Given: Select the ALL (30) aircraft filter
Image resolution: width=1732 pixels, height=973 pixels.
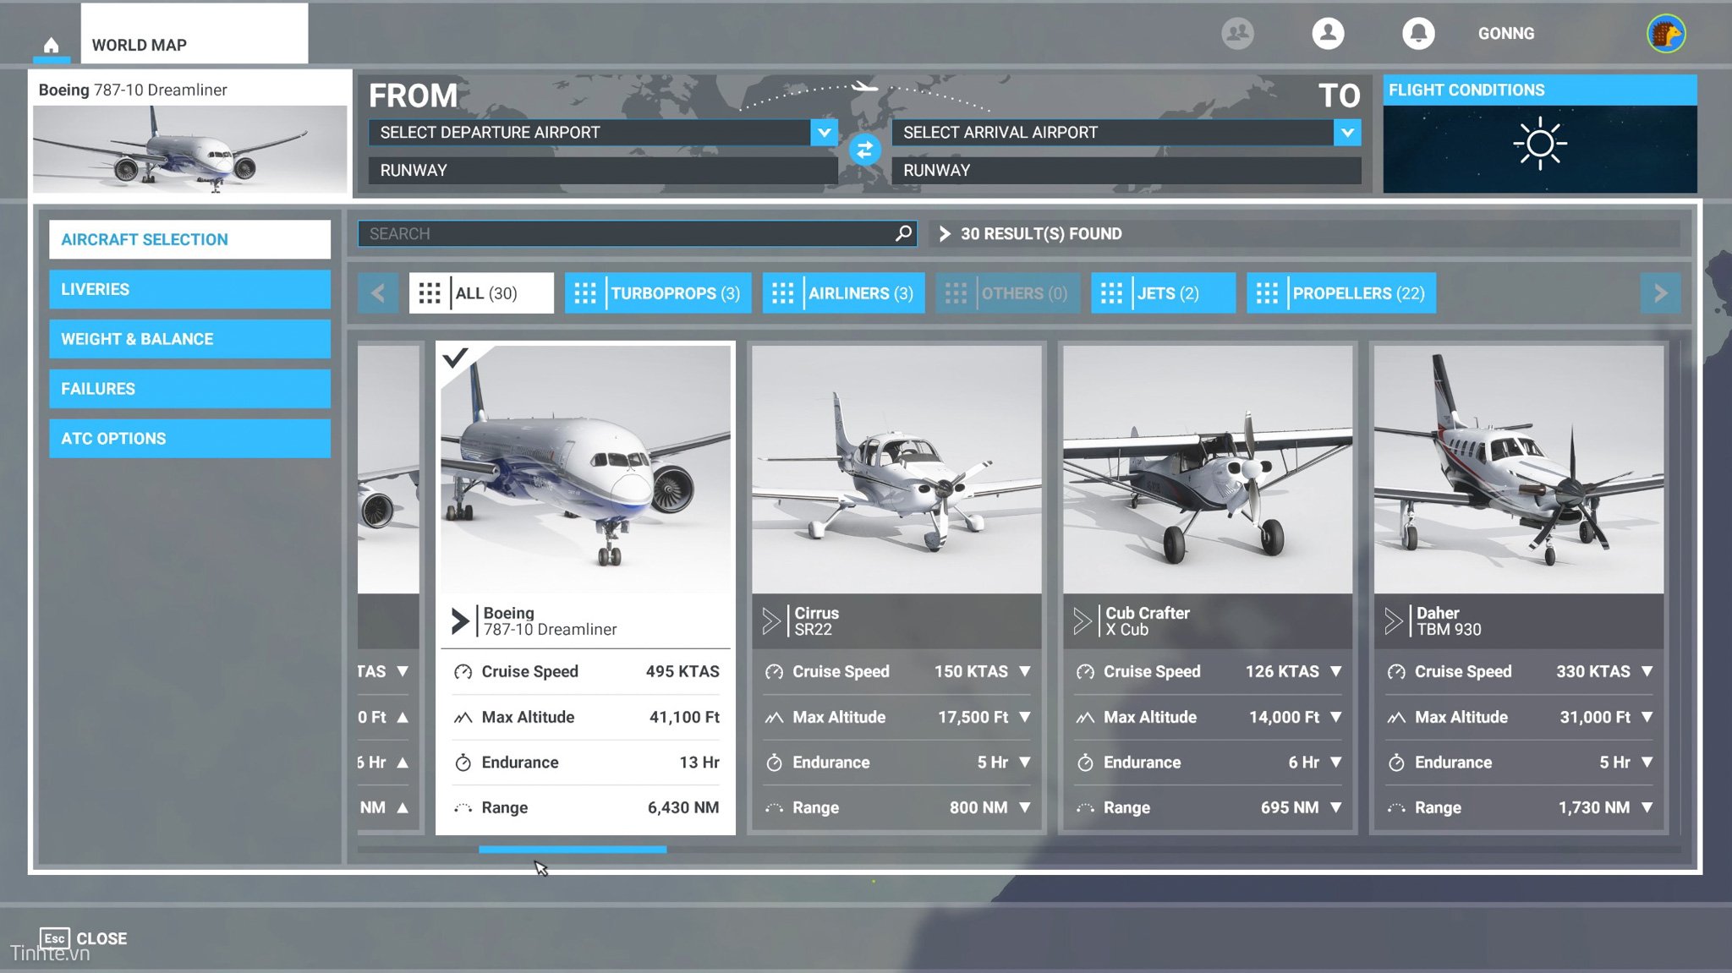Looking at the screenshot, I should [x=481, y=293].
